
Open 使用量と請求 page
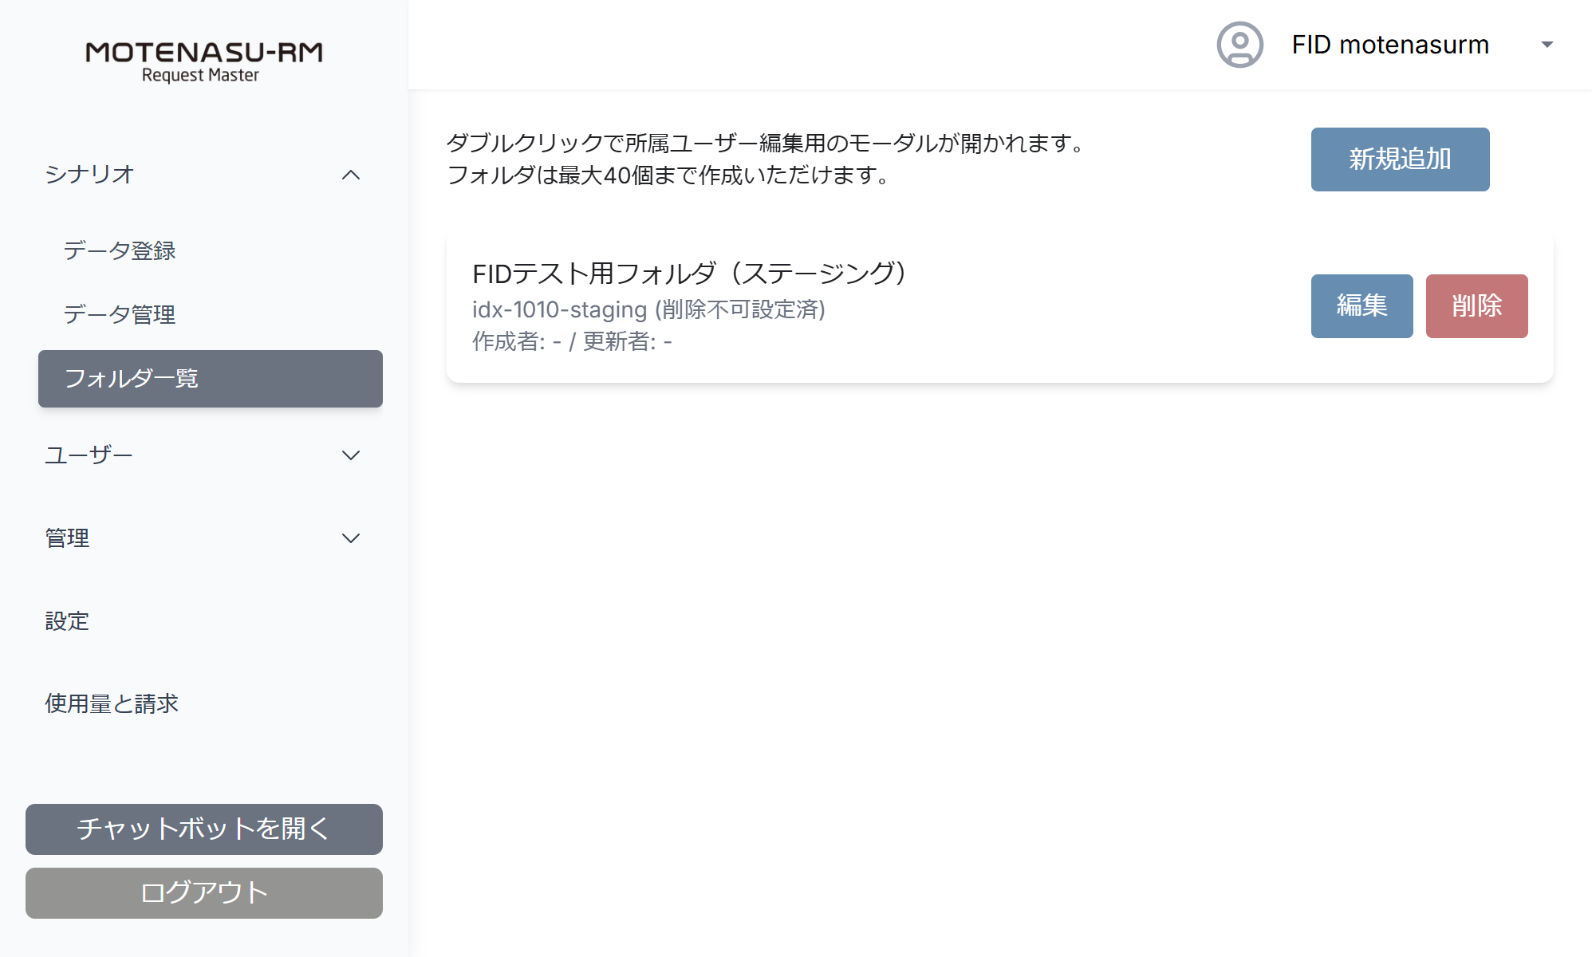112,704
